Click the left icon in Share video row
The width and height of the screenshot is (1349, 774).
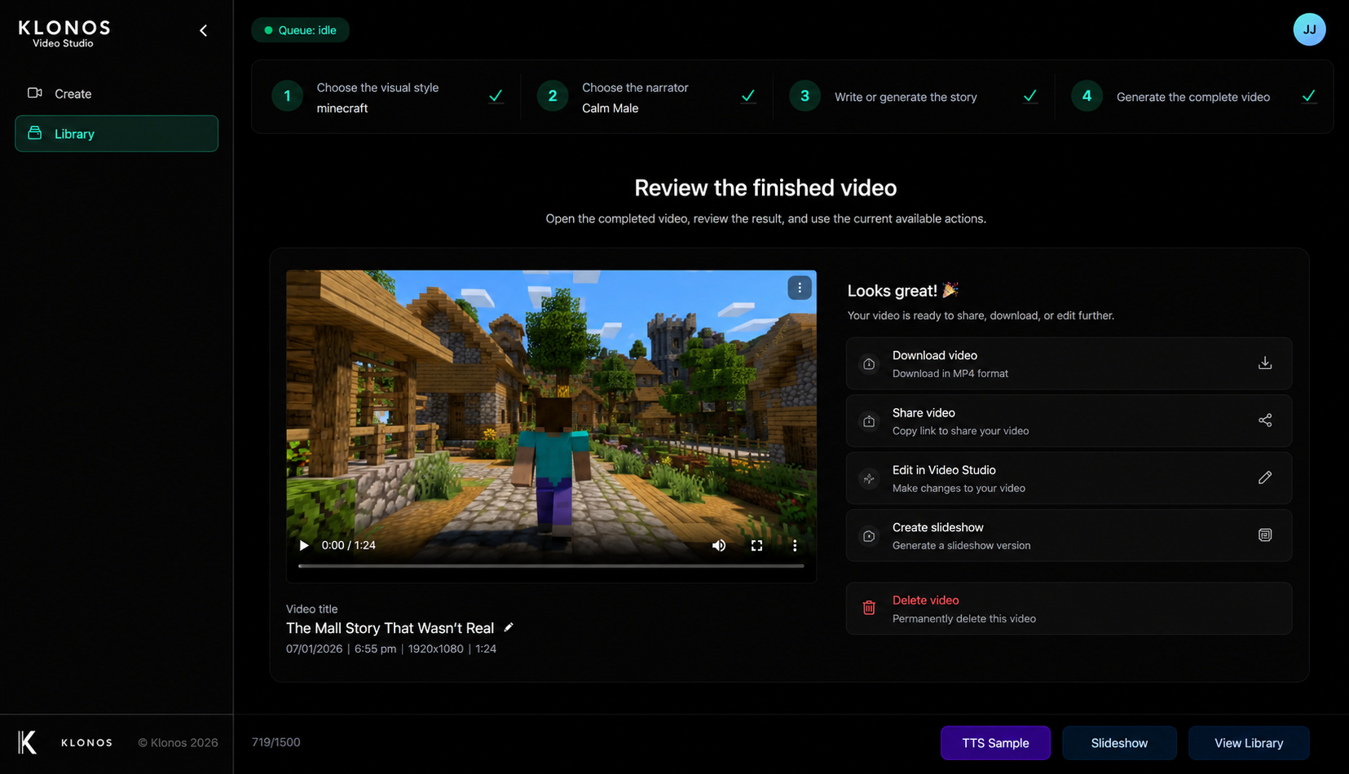point(869,421)
